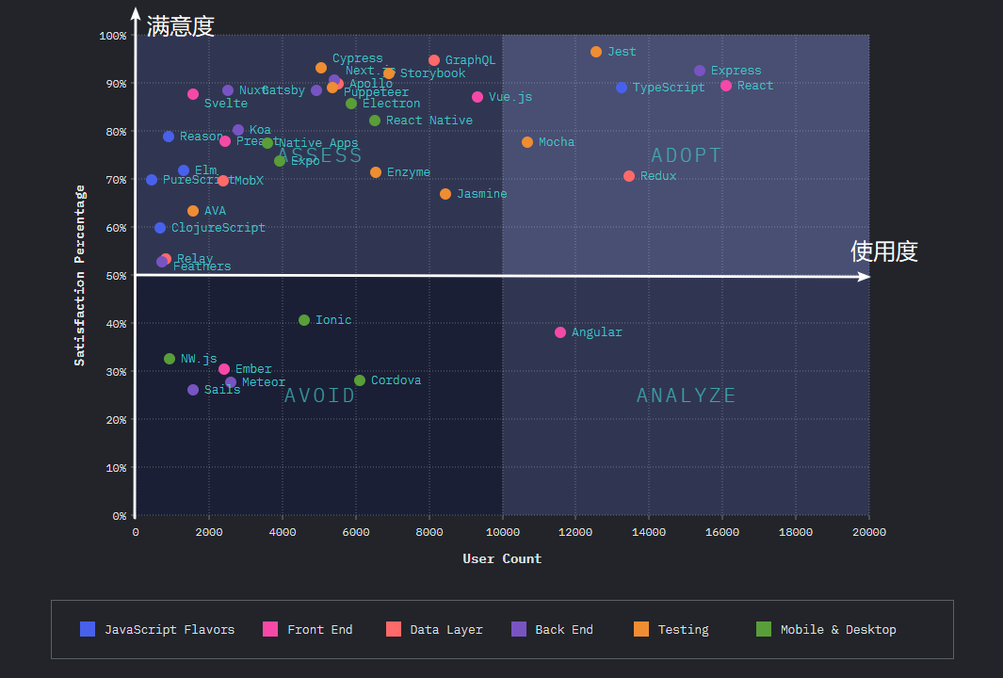
Task: Click the Vue.js label
Action: 510,97
